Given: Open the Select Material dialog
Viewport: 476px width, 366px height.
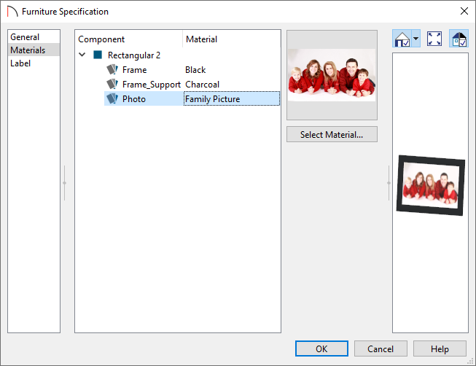Looking at the screenshot, I should click(x=332, y=135).
